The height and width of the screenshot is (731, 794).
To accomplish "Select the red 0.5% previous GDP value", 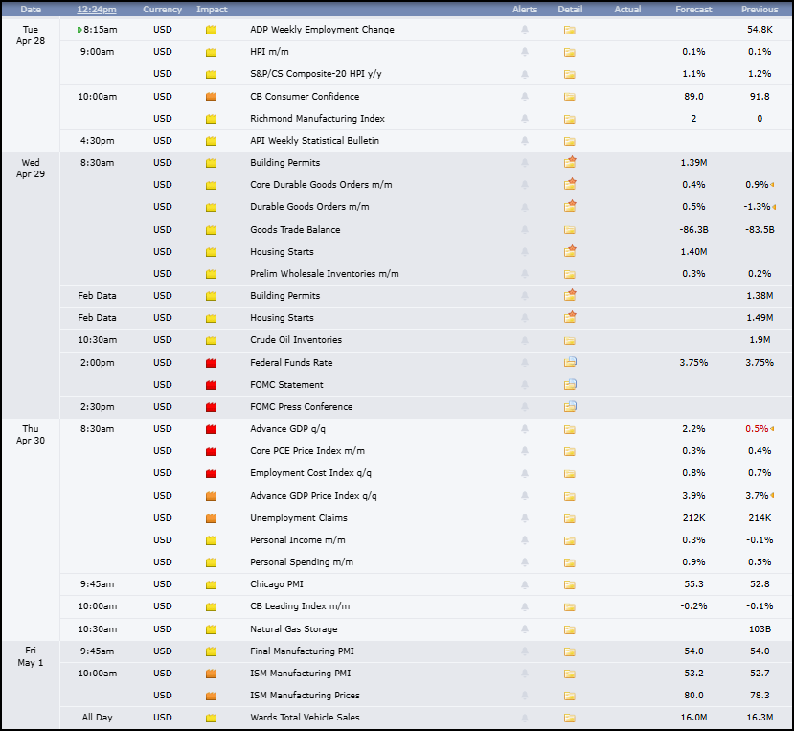I will 757,429.
